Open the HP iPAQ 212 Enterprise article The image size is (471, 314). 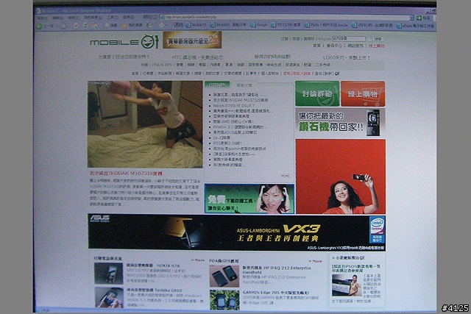coord(277,270)
